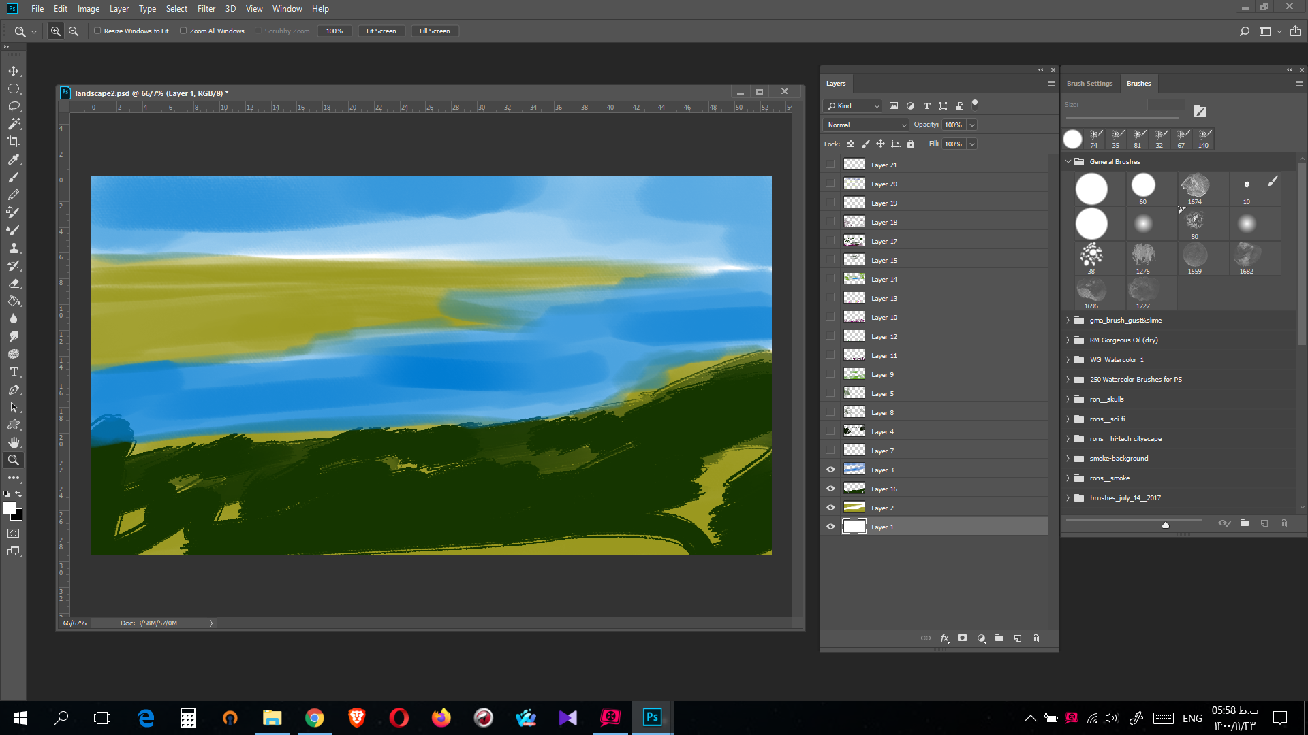Screen dimensions: 1308x735
Task: Select the Zoom tool in toolbox
Action: (14, 461)
